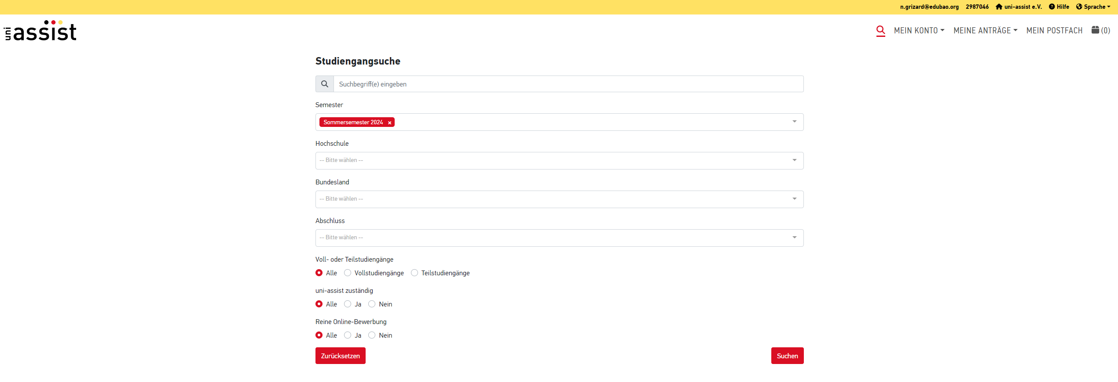Click the home icon for uni-assist e.V.
Screen dimensions: 1118x382
coord(999,7)
